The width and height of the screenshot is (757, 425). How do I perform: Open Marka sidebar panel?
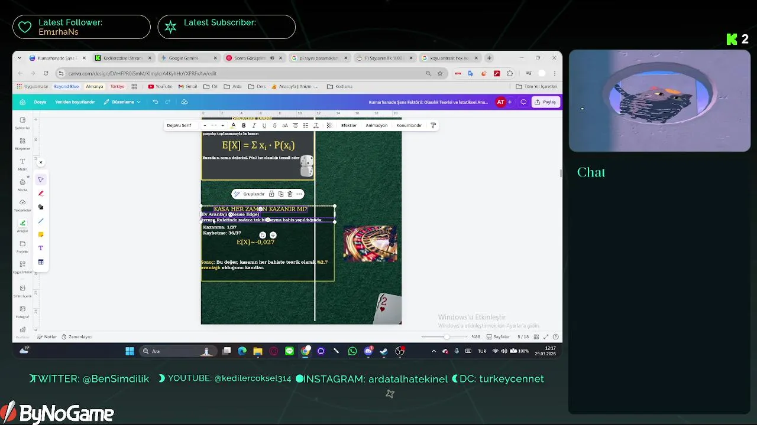[x=22, y=185]
